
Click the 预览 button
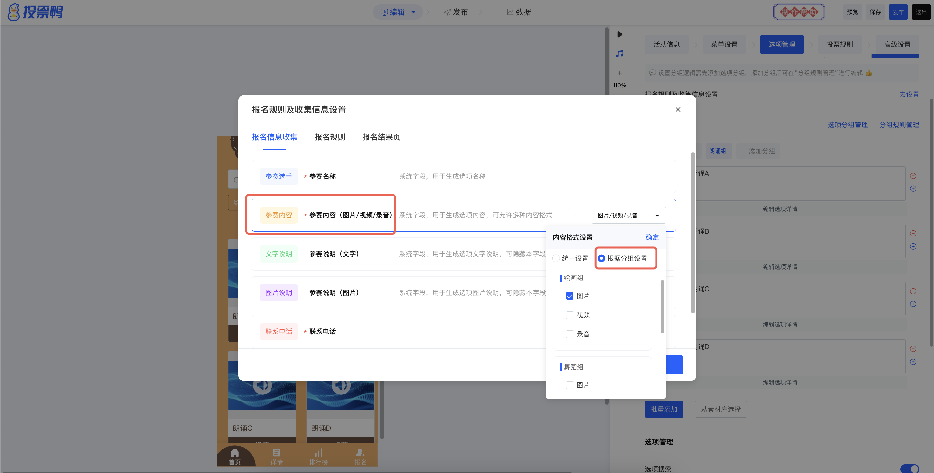(852, 12)
